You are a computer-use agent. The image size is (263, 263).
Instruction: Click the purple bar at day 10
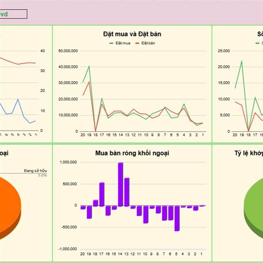pyautogui.click(x=146, y=214)
